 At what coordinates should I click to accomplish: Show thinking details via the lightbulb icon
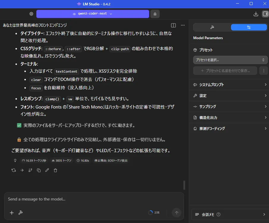click(15, 160)
